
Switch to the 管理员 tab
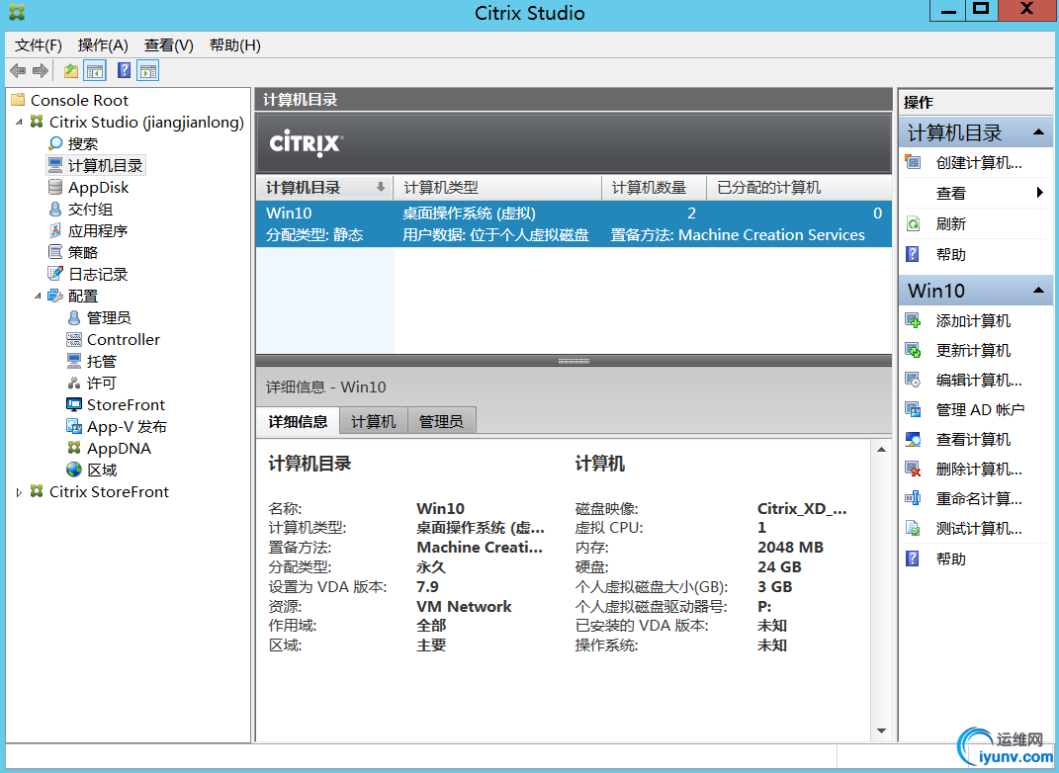[442, 421]
